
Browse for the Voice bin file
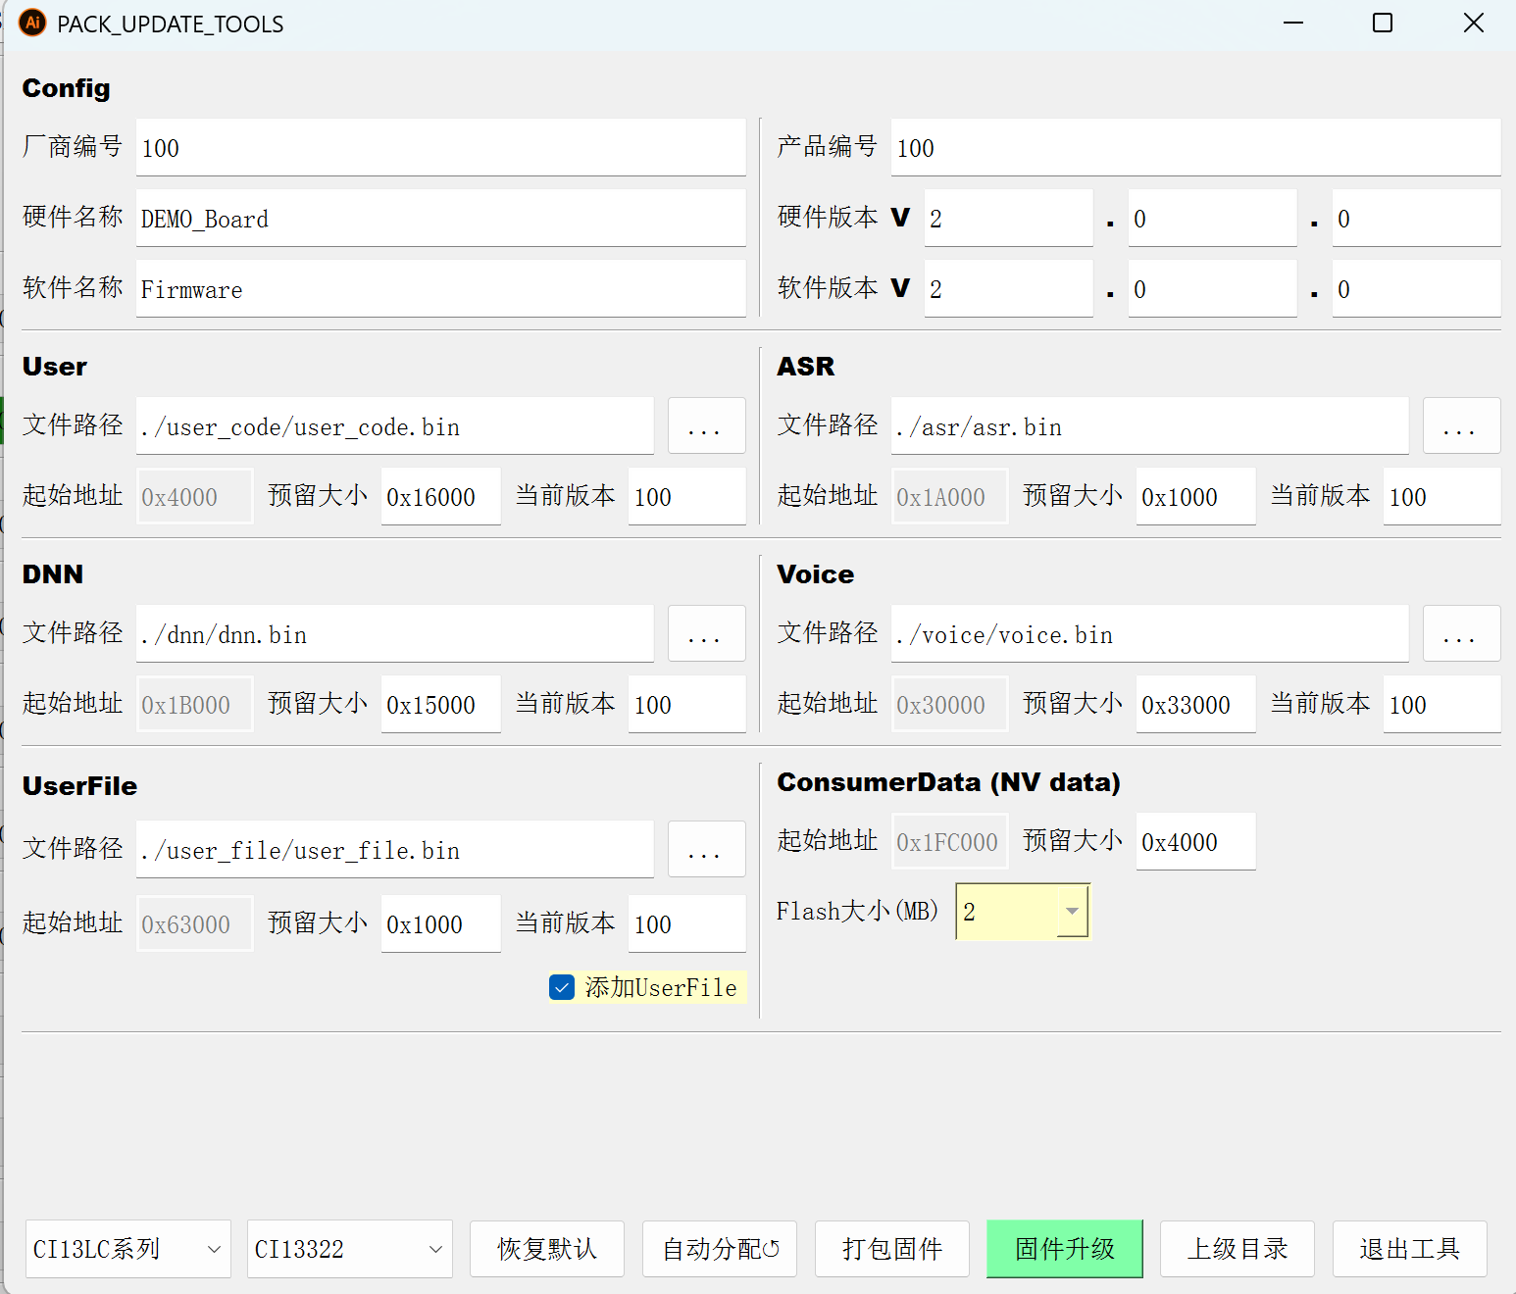click(1460, 634)
